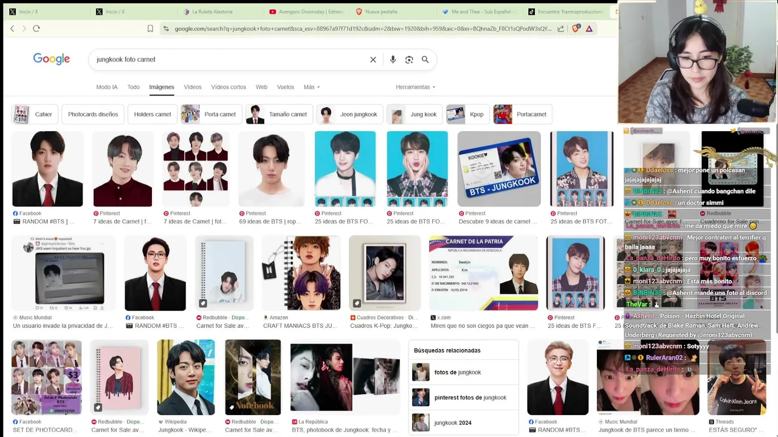This screenshot has width=778, height=437.
Task: Expand the Más dropdown menu
Action: [x=312, y=87]
